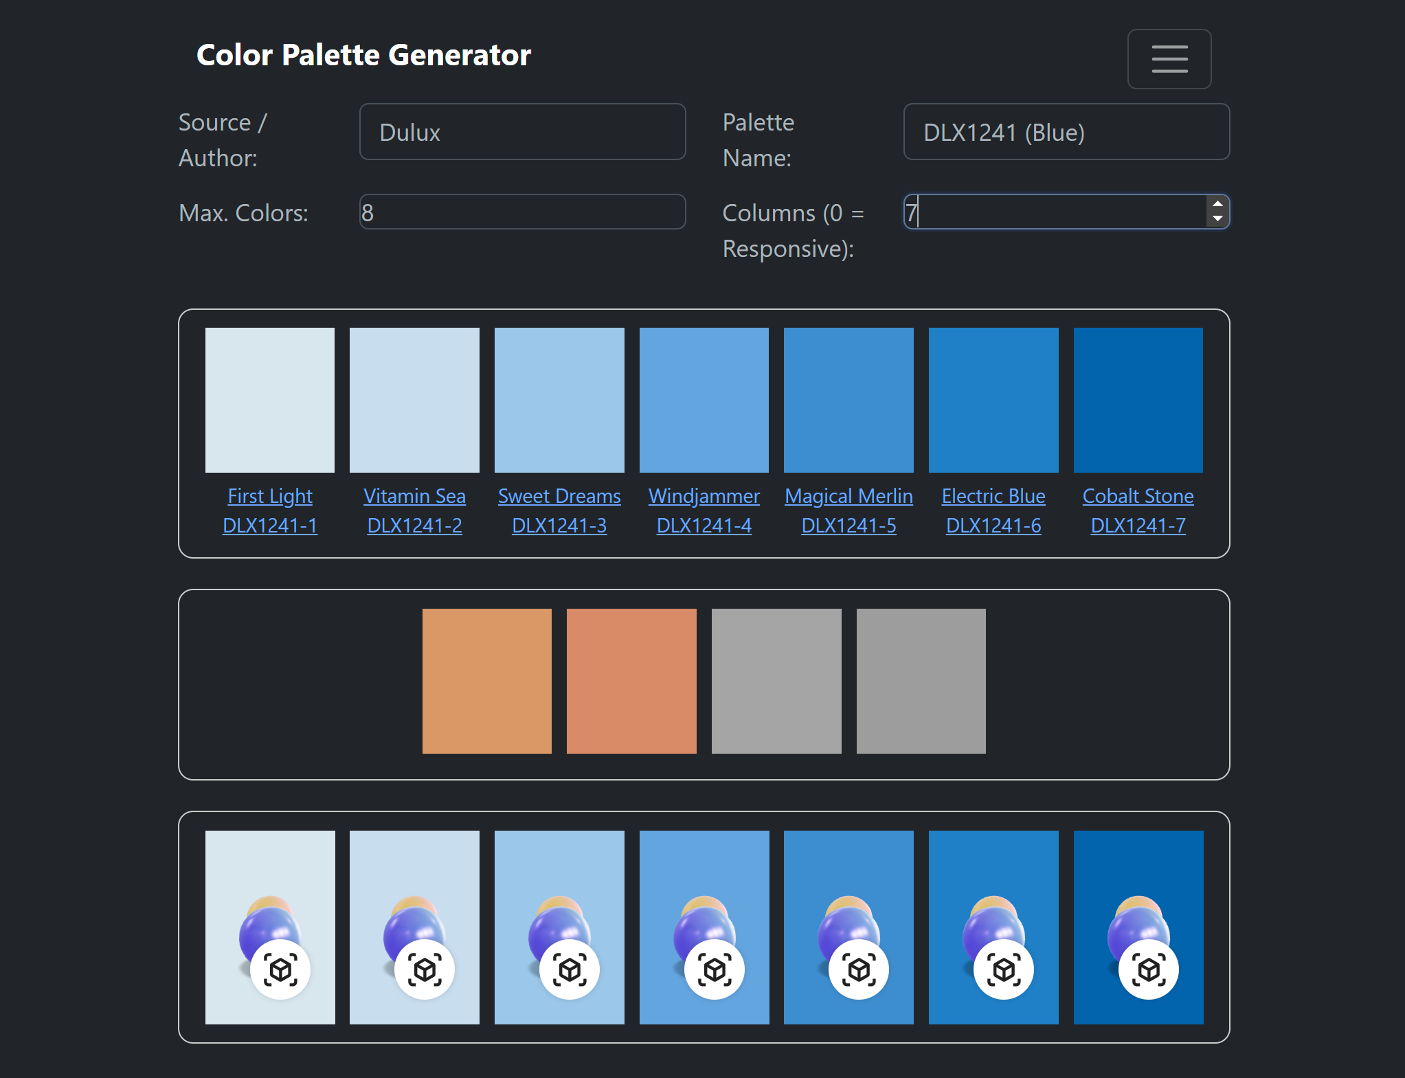Select the light orange swatch in middle panel

[x=487, y=681]
